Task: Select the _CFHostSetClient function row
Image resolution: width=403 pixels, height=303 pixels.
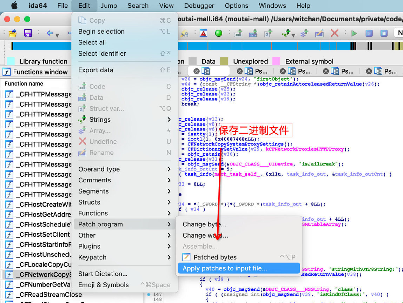Action: [37, 234]
